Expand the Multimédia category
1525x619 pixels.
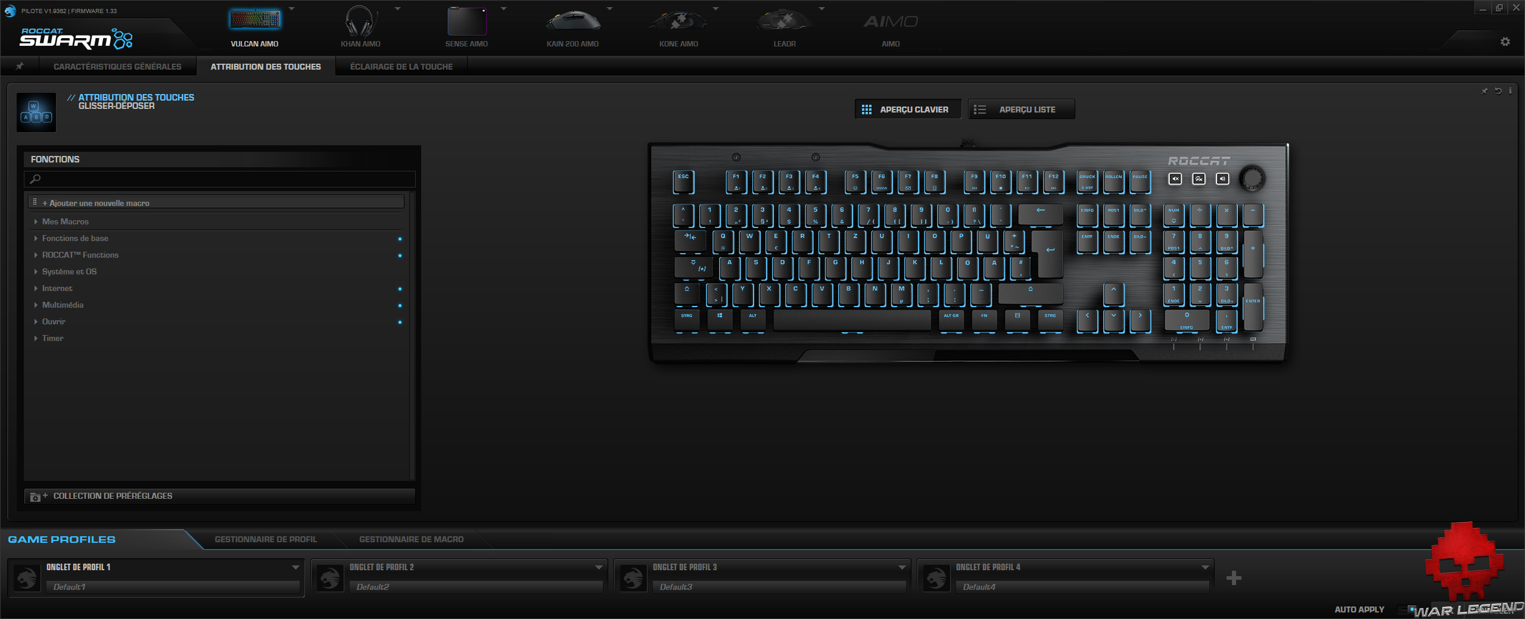pos(36,305)
